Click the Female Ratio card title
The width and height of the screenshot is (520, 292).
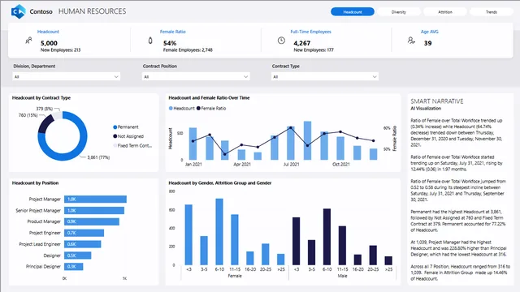tap(173, 32)
